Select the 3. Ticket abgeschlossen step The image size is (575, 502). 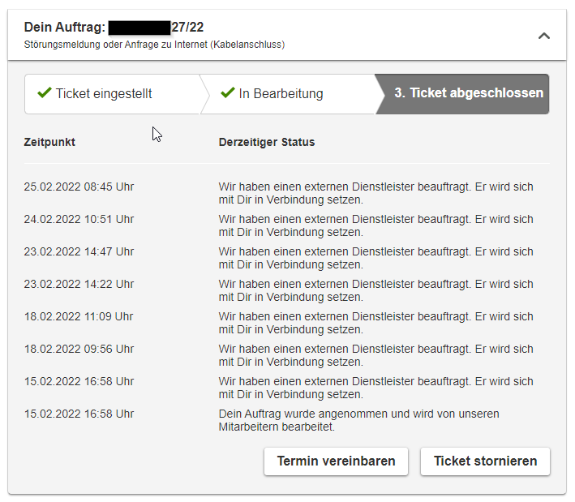(x=468, y=94)
